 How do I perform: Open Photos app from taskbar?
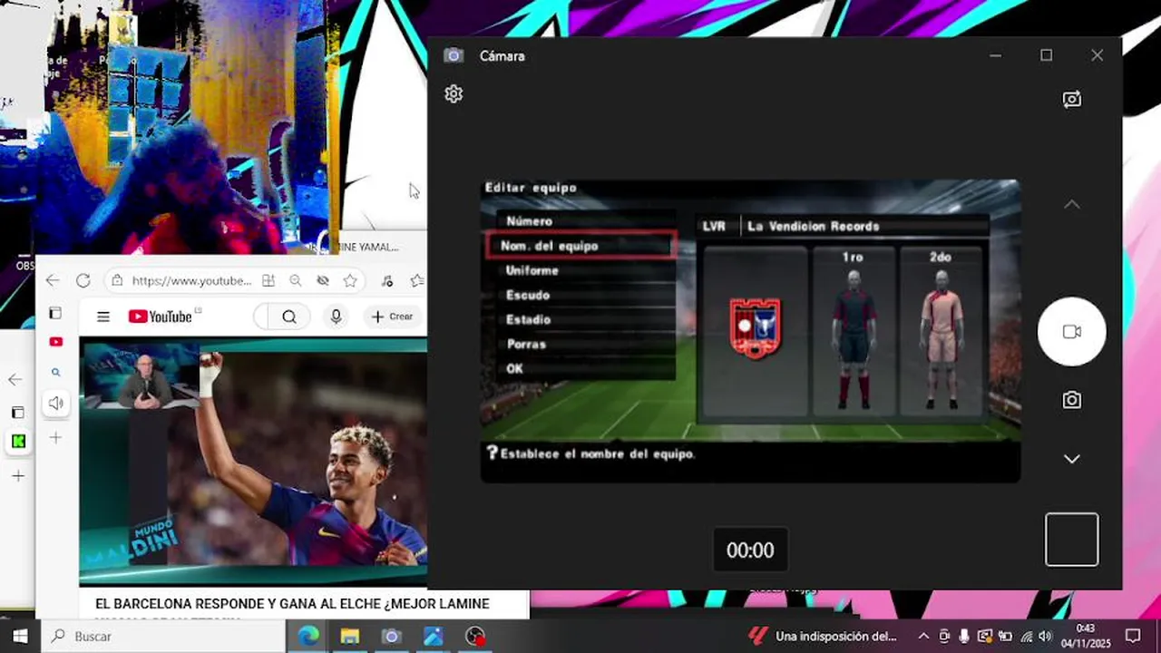point(433,637)
